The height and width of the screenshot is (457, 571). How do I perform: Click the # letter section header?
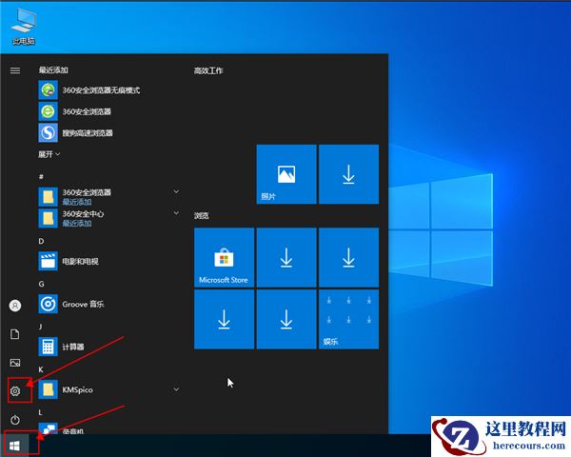pos(41,177)
